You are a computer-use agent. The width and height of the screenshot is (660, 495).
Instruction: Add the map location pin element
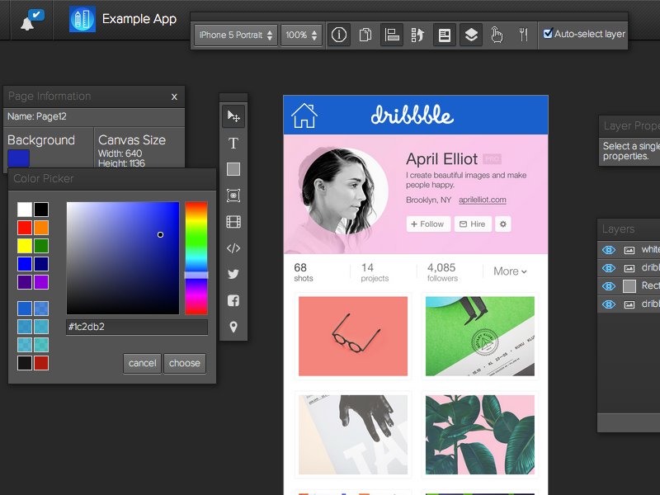[233, 328]
